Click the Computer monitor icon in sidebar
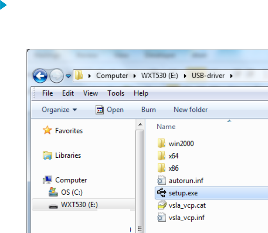 tap(47, 180)
